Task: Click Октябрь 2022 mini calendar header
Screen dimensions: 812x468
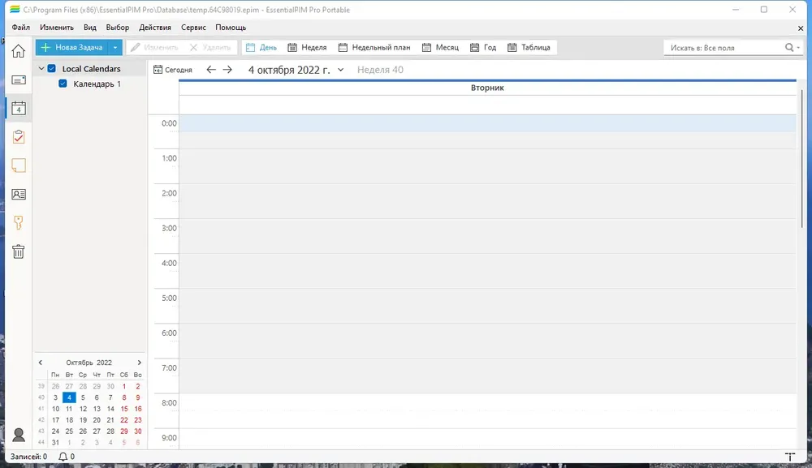Action: pyautogui.click(x=89, y=363)
